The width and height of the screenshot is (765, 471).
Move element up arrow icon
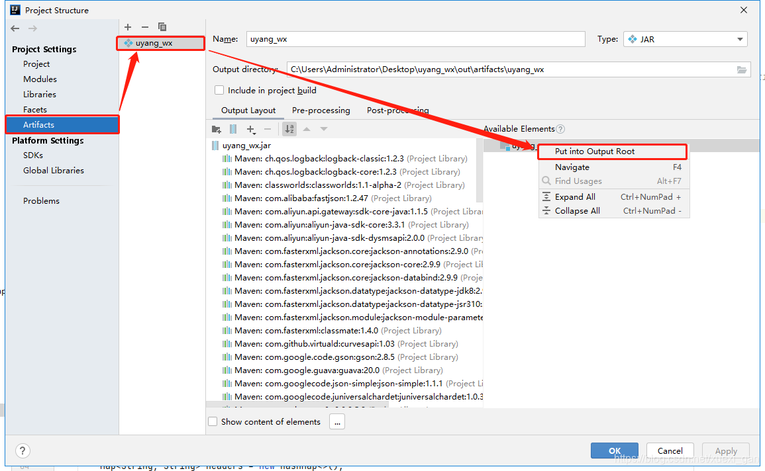[x=307, y=129]
